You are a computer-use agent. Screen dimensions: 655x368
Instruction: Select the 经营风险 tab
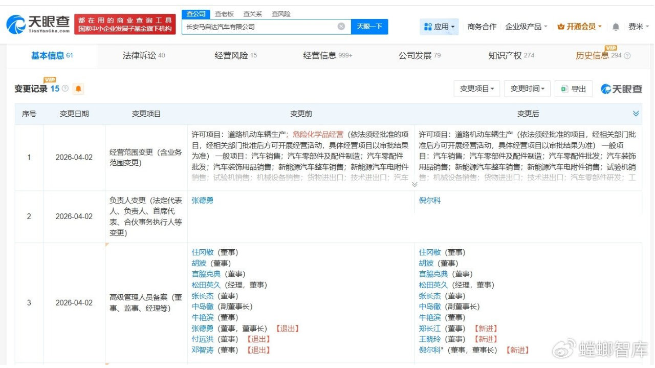(235, 55)
